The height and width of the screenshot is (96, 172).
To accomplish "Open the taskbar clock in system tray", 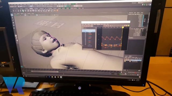I will pyautogui.click(x=138, y=80).
